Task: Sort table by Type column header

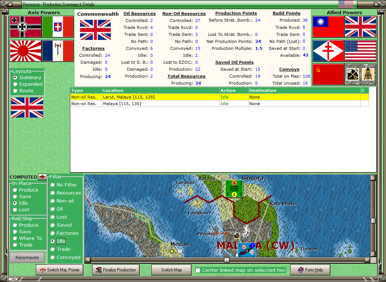Action: [86, 90]
